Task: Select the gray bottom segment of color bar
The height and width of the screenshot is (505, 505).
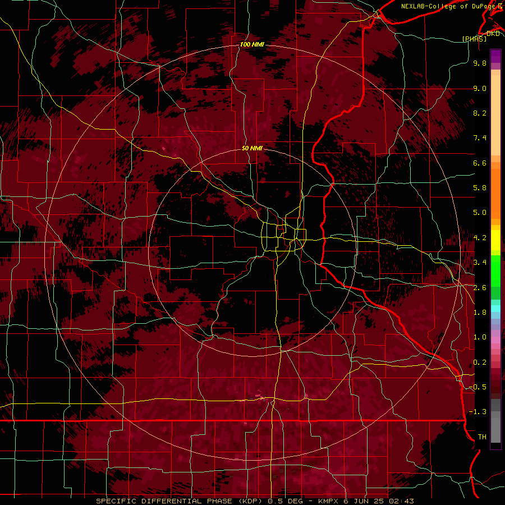Action: (495, 421)
